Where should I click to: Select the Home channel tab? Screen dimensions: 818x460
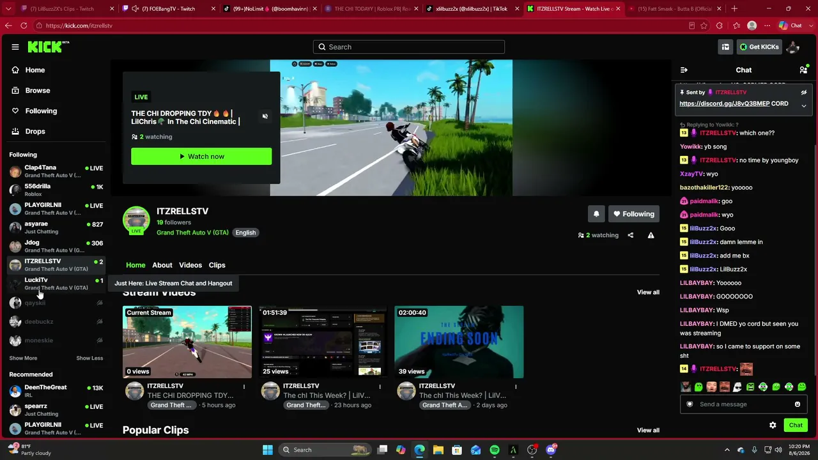tap(135, 265)
